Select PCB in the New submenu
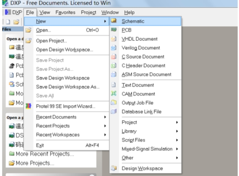 (145, 30)
